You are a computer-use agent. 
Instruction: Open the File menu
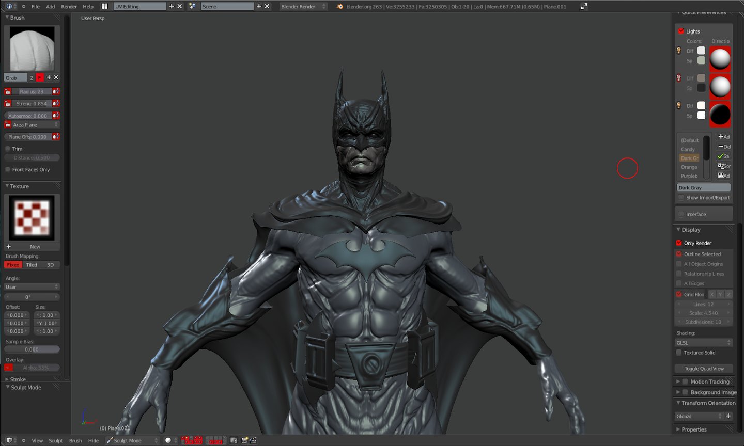[36, 7]
